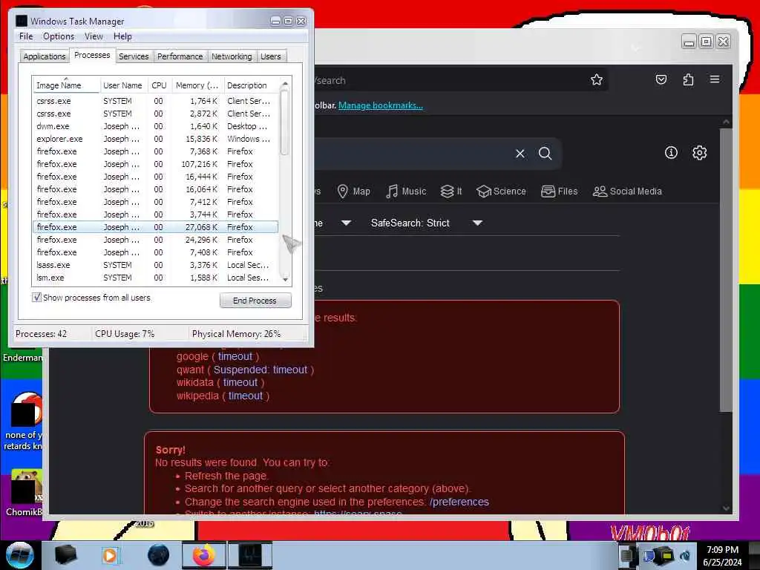Open the dark globe taskbar icon

(x=158, y=555)
